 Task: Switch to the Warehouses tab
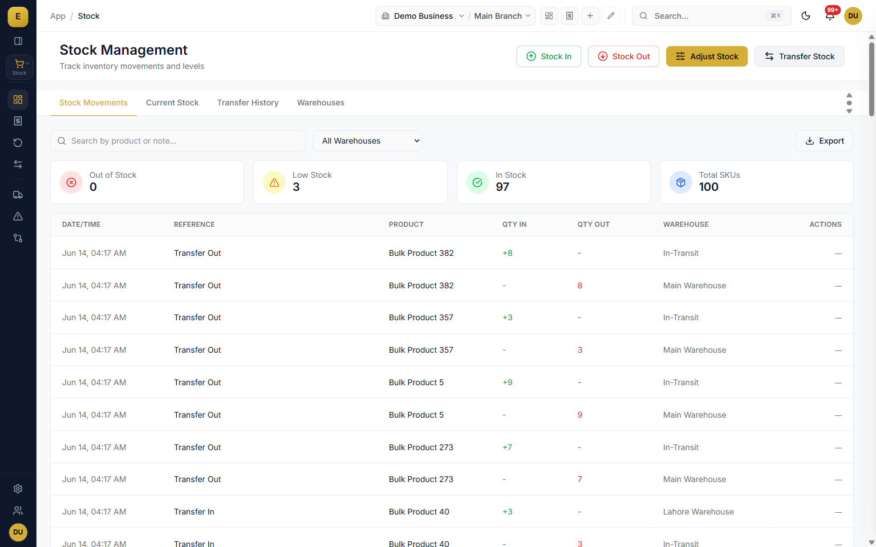(321, 103)
